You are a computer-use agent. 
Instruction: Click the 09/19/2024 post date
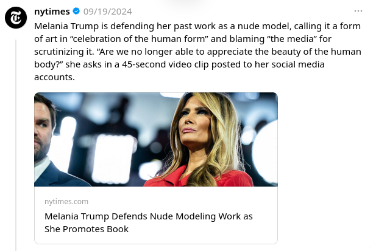pyautogui.click(x=107, y=12)
